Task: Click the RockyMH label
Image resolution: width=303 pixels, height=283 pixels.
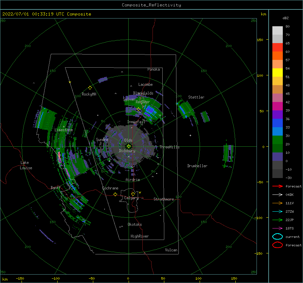Action: [89, 94]
